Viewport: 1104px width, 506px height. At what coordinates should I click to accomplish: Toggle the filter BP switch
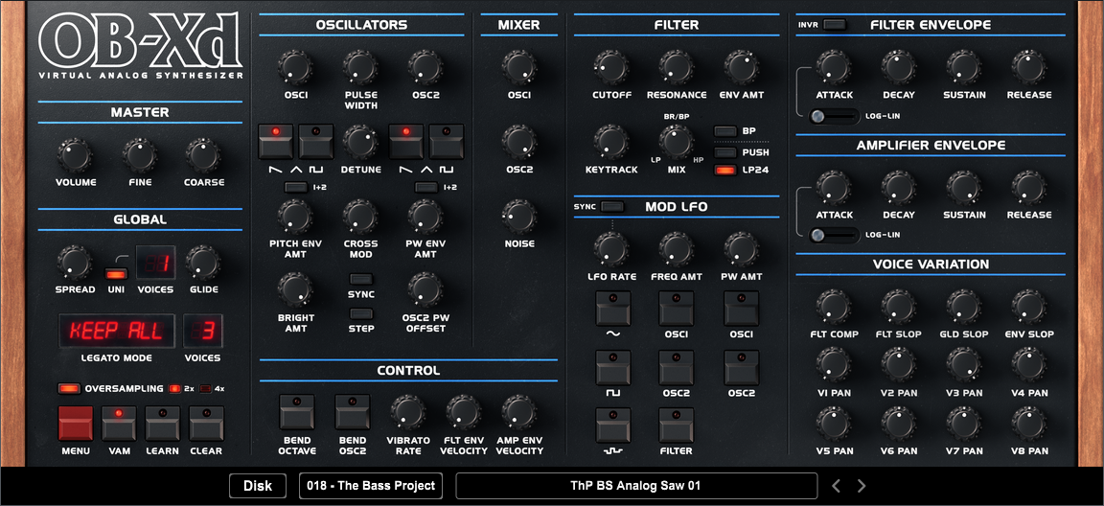[x=725, y=131]
